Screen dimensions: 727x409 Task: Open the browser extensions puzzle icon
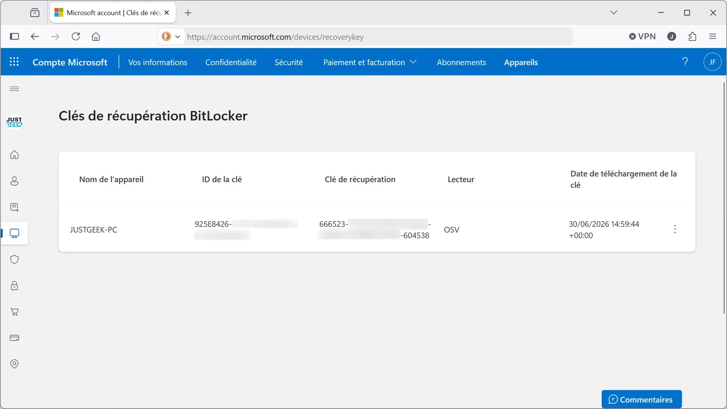point(693,36)
